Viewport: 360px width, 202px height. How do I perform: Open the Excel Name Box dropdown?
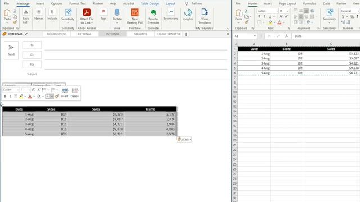[255, 36]
